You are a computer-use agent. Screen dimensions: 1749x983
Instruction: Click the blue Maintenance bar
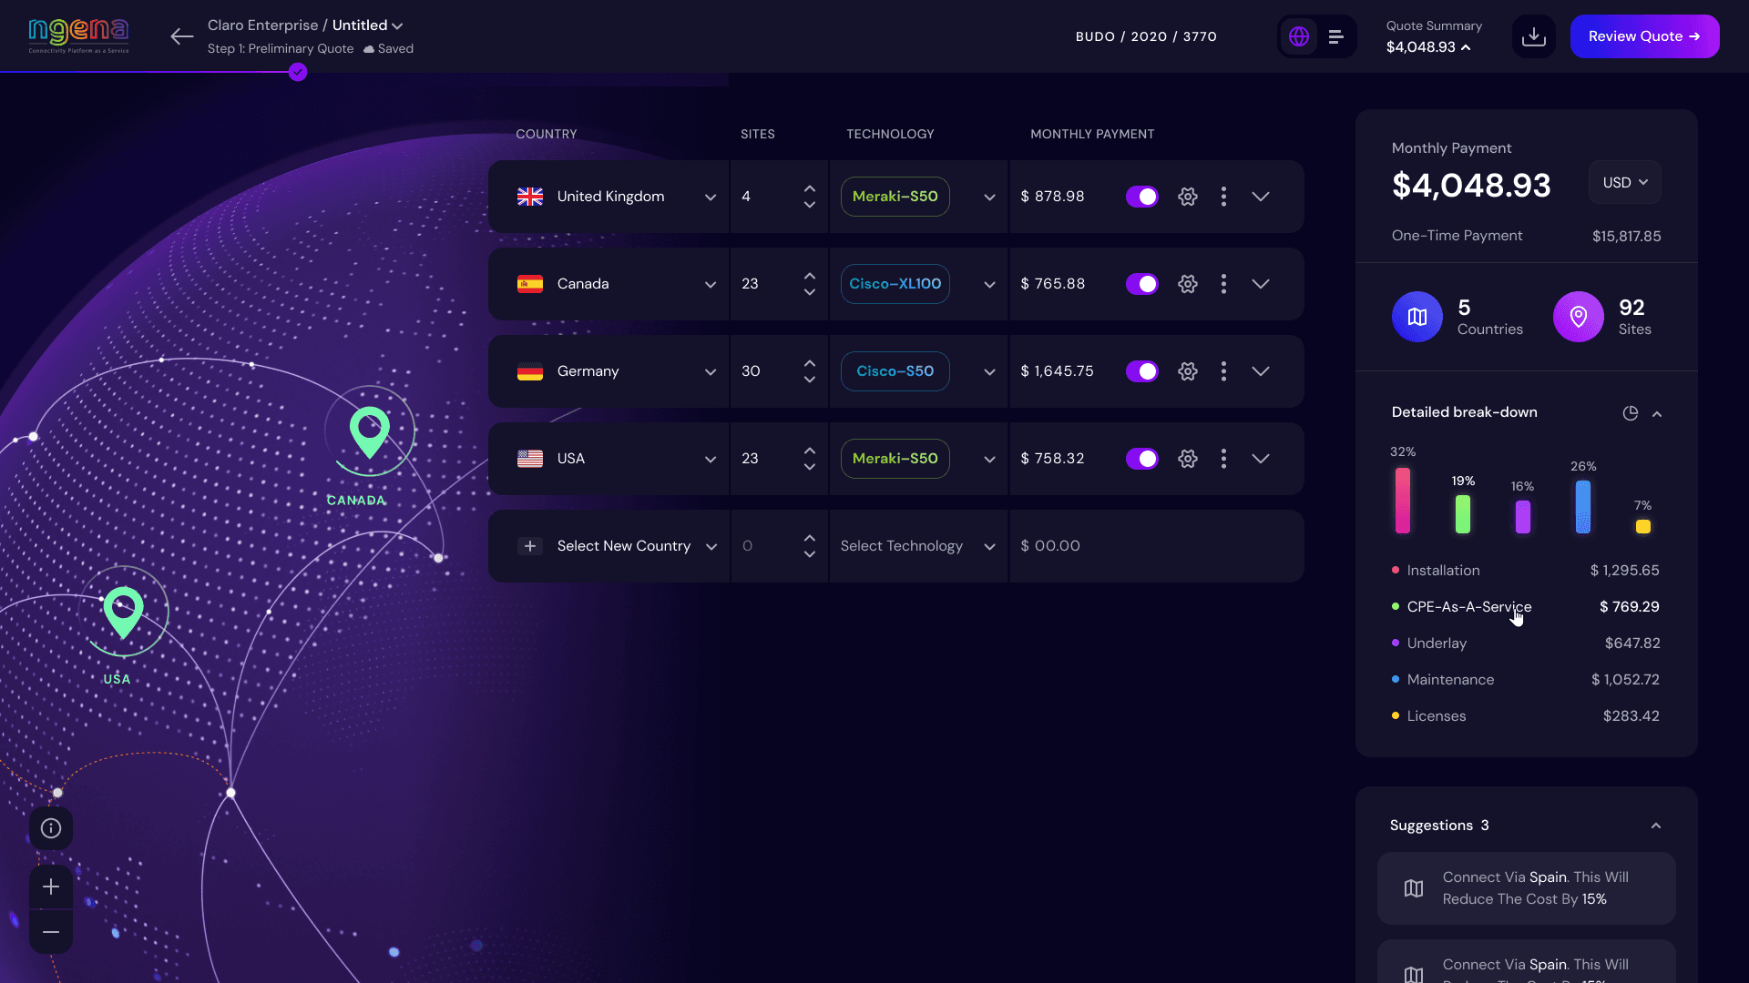(x=1583, y=507)
